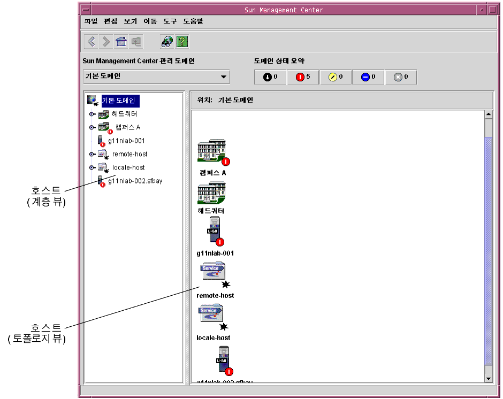503x399 pixels.
Task: Go to Home domain via house icon
Action: 121,41
